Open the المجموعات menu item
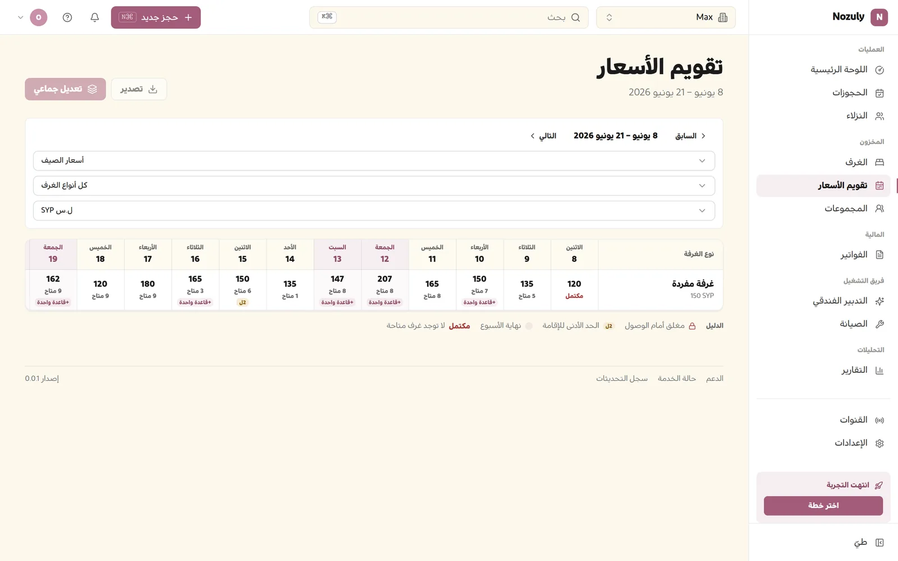Viewport: 898px width, 561px height. pyautogui.click(x=823, y=209)
